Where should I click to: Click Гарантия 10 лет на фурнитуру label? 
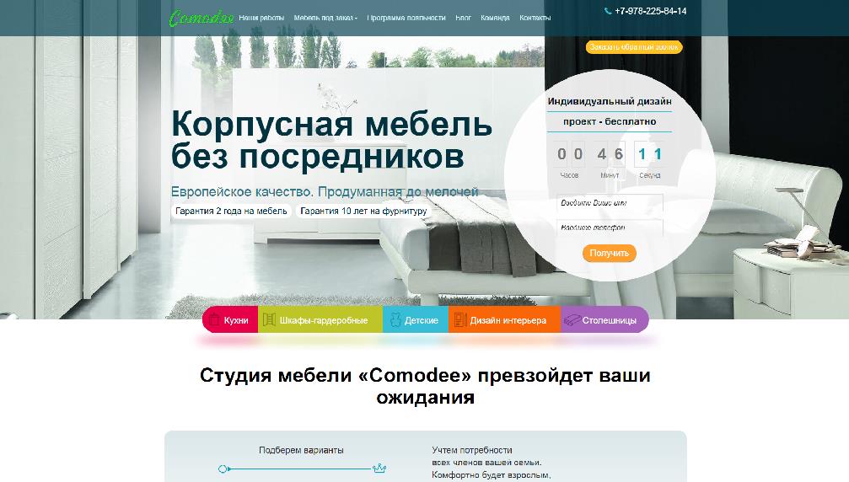pyautogui.click(x=363, y=211)
